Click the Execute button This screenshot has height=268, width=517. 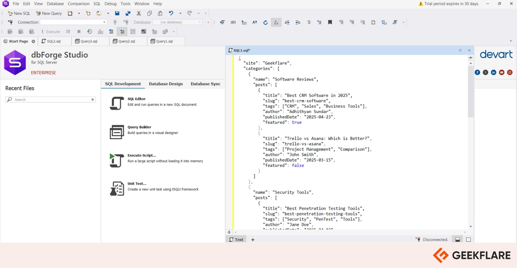pos(51,31)
